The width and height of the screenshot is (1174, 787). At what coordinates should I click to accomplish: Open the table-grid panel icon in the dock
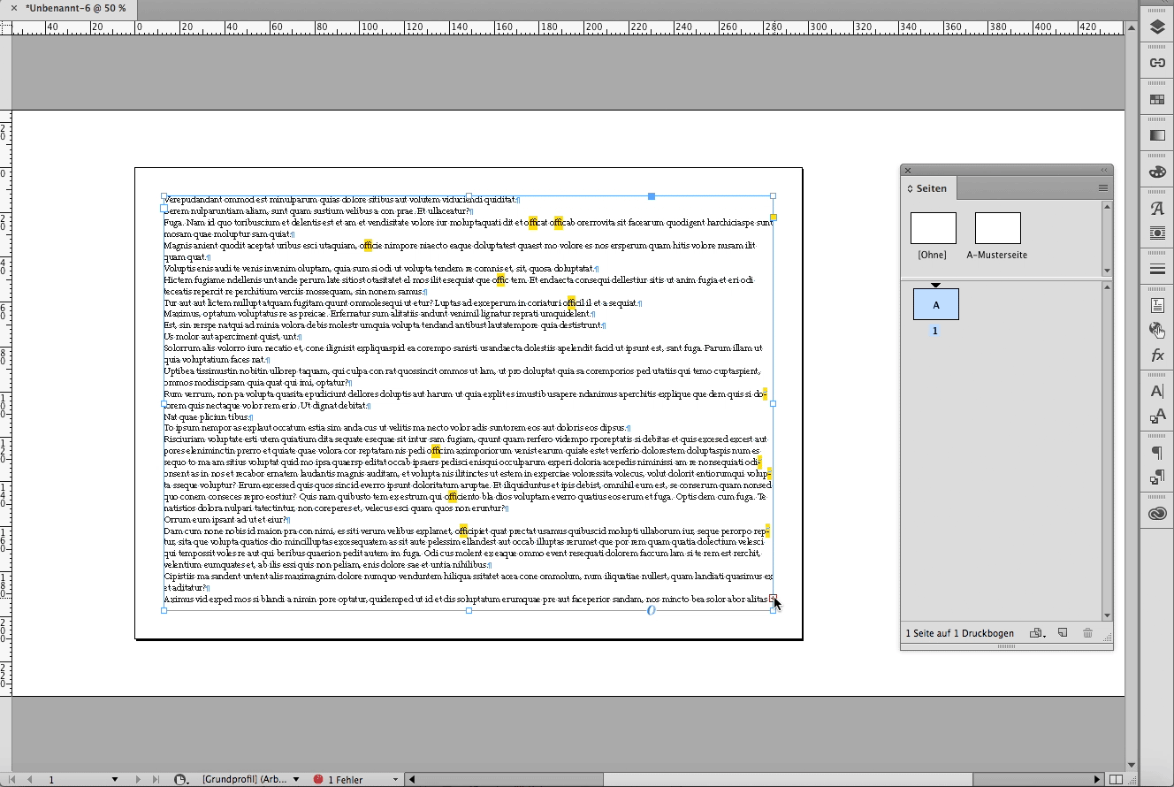(1157, 100)
